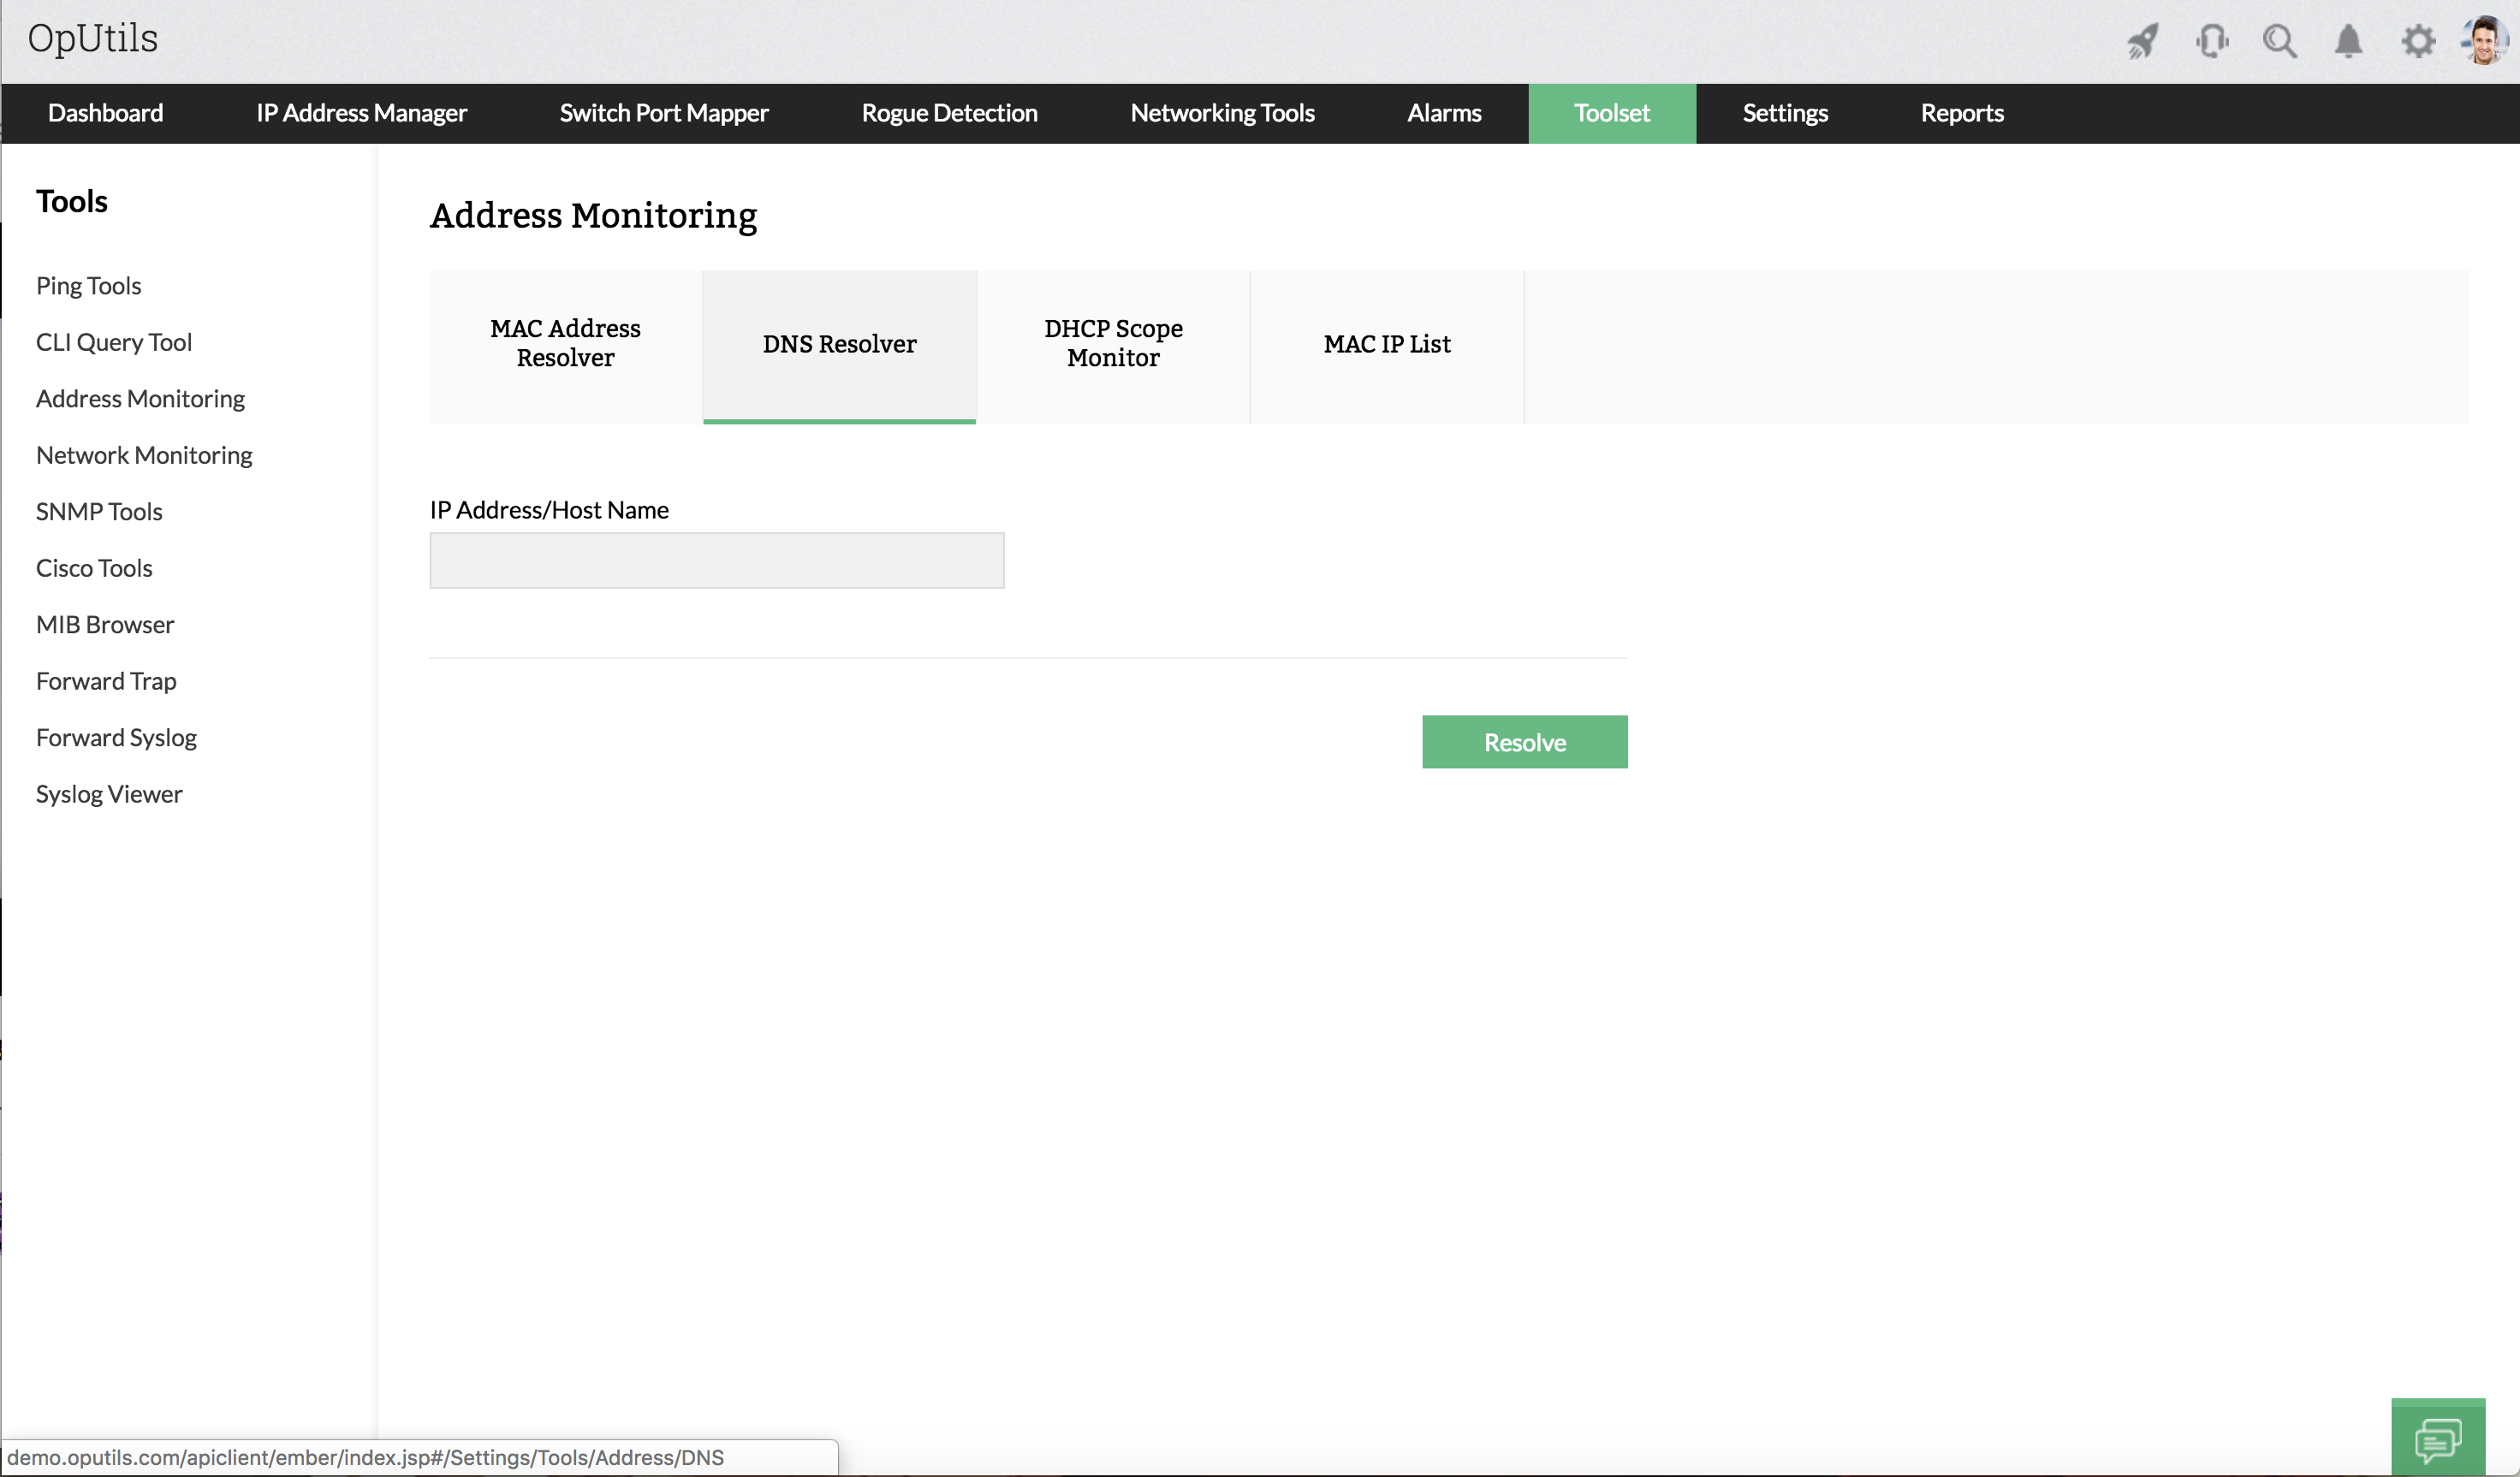2520x1477 pixels.
Task: Focus the IP Address/Host Name field
Action: pos(716,560)
